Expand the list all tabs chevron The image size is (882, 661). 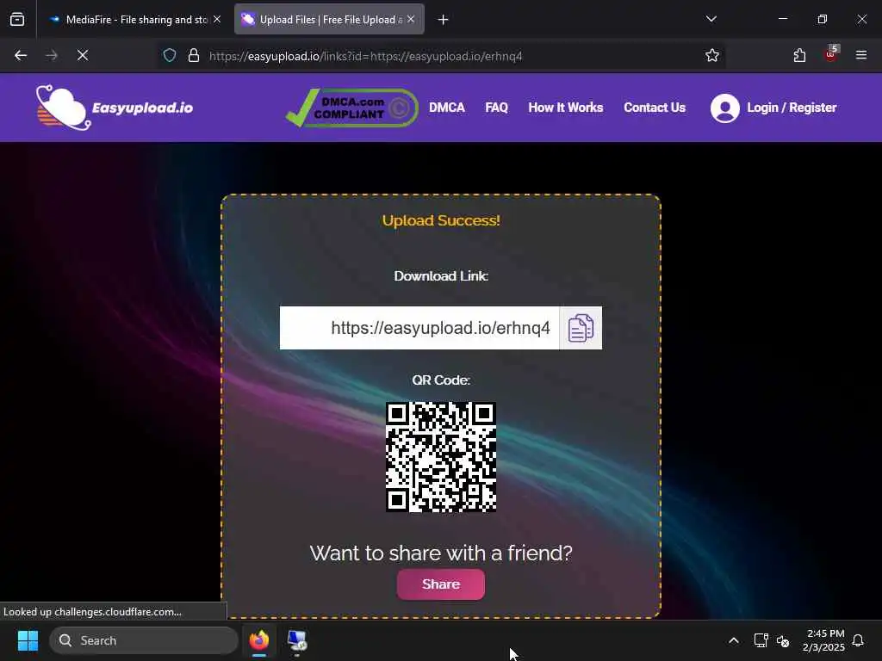click(x=711, y=19)
